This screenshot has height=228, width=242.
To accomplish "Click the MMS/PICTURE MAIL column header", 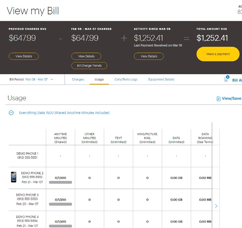I will pyautogui.click(x=147, y=138).
